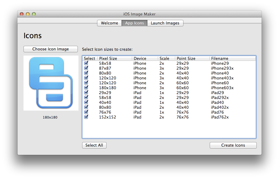This screenshot has width=279, height=179.
Task: Disable the 76x76 iPad 1x icon
Action: [x=86, y=112]
